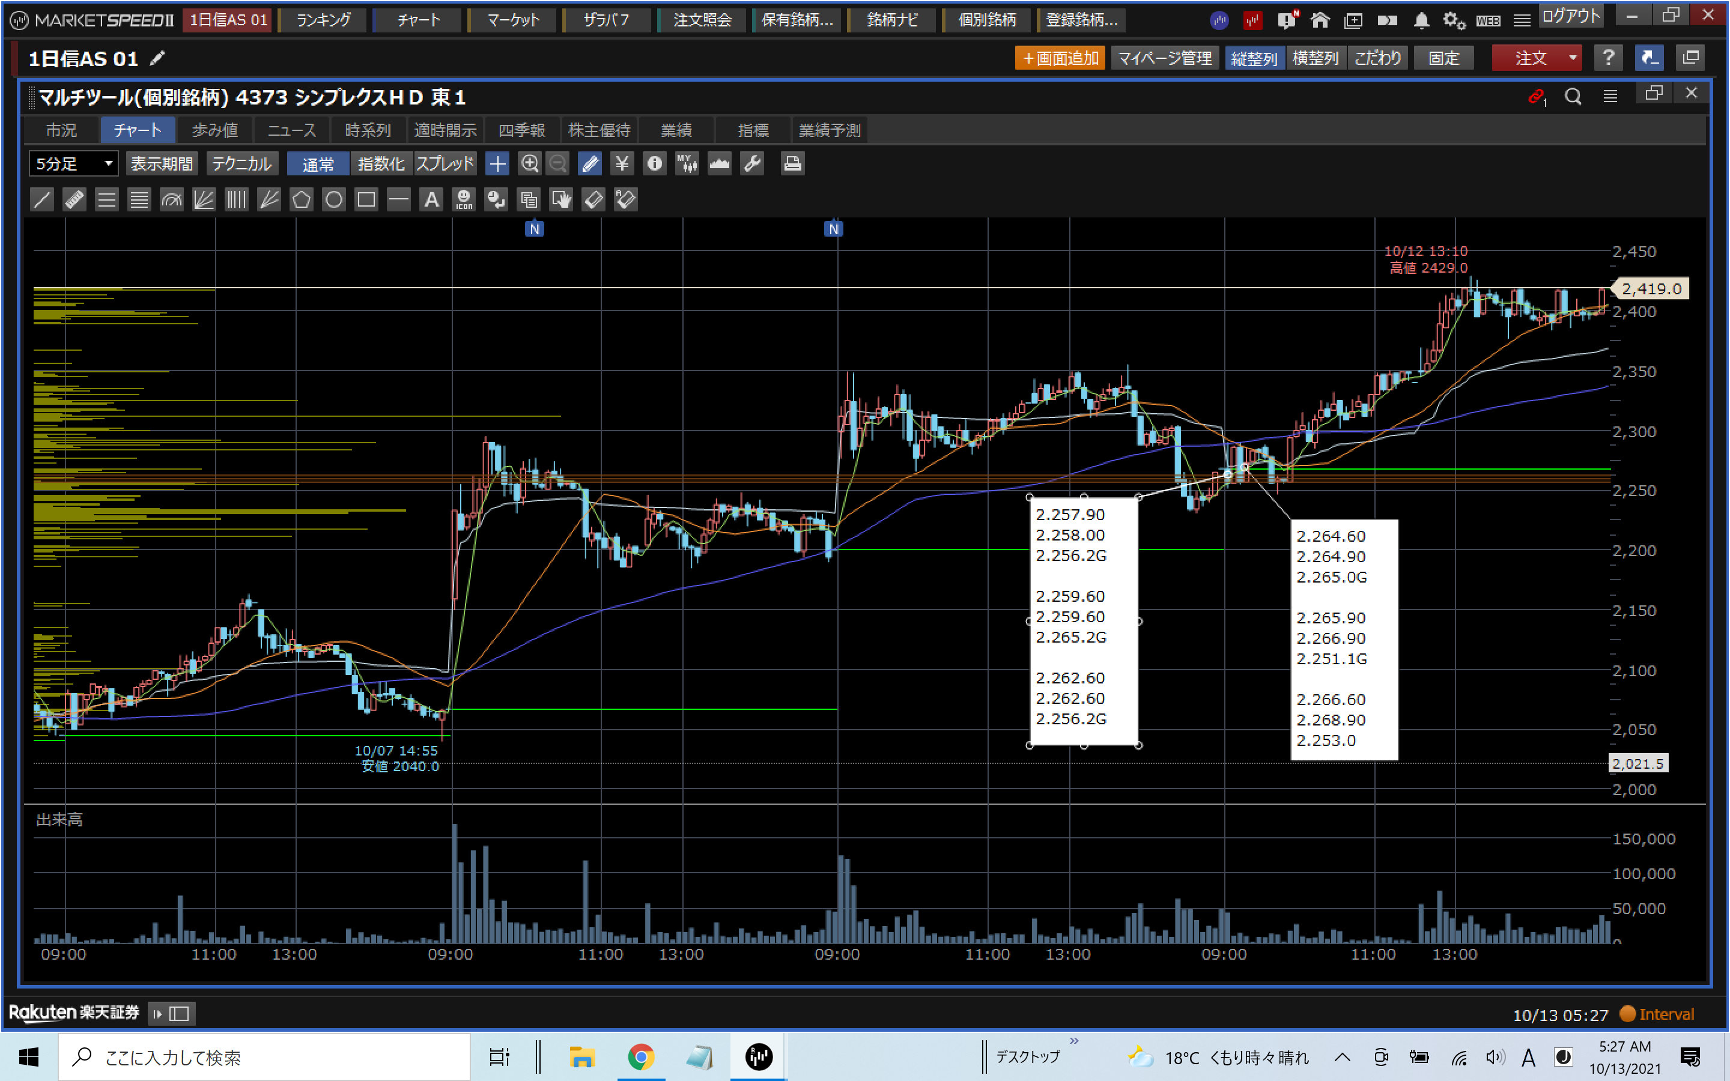Click the yen price display icon
Screen dimensions: 1730x1081
(x=622, y=164)
